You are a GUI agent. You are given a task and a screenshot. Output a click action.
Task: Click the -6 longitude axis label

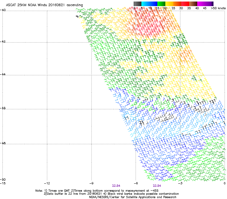[x=136, y=183]
